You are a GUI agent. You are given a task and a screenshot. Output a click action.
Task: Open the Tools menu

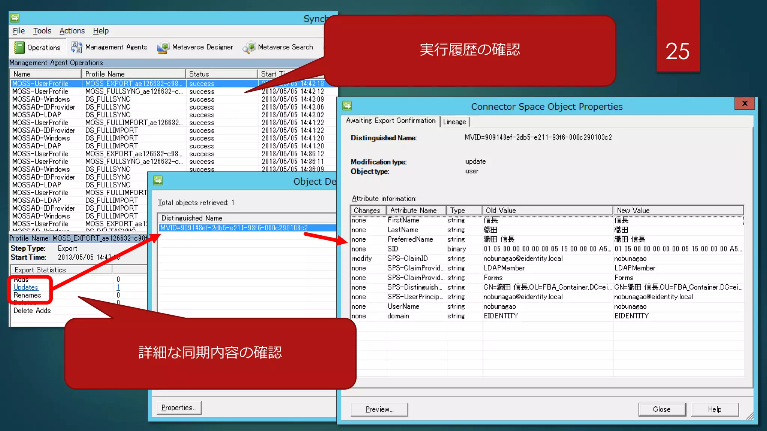(42, 31)
